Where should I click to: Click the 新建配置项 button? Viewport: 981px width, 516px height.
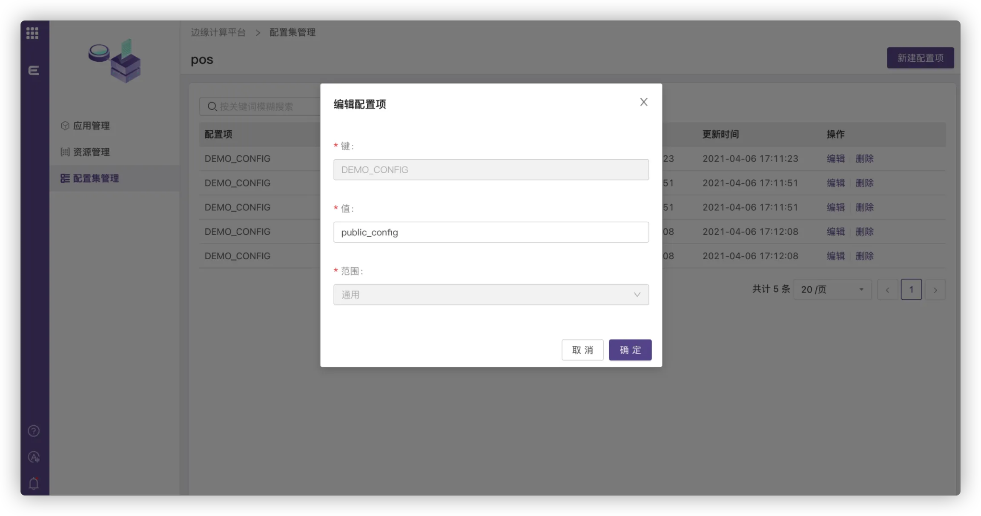(920, 58)
